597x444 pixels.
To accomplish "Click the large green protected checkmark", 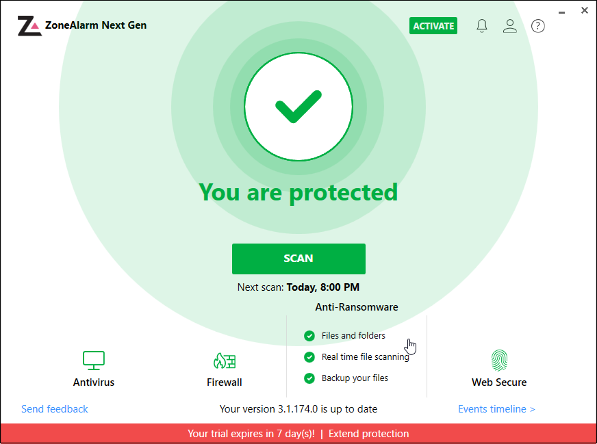I will [x=298, y=106].
